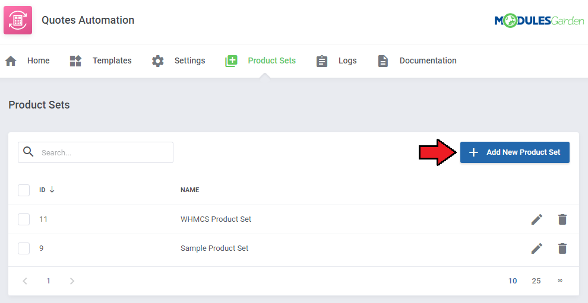Viewport: 588px width, 303px height.
Task: Click the WHMCS Product Set name
Action: point(216,219)
